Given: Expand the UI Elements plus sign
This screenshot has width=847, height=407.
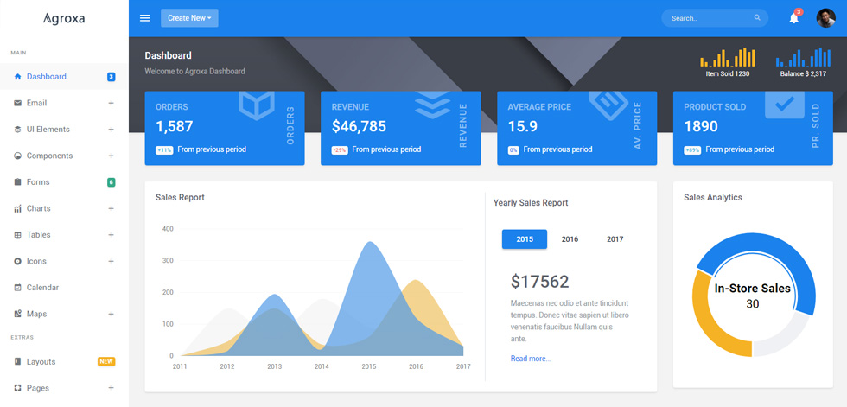Looking at the screenshot, I should pos(111,130).
